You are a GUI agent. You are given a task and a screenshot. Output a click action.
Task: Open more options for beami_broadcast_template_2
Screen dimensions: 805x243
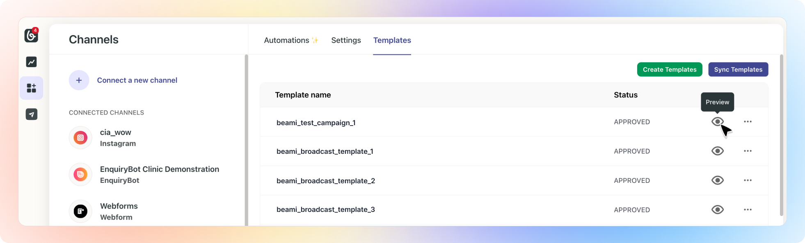coord(748,180)
